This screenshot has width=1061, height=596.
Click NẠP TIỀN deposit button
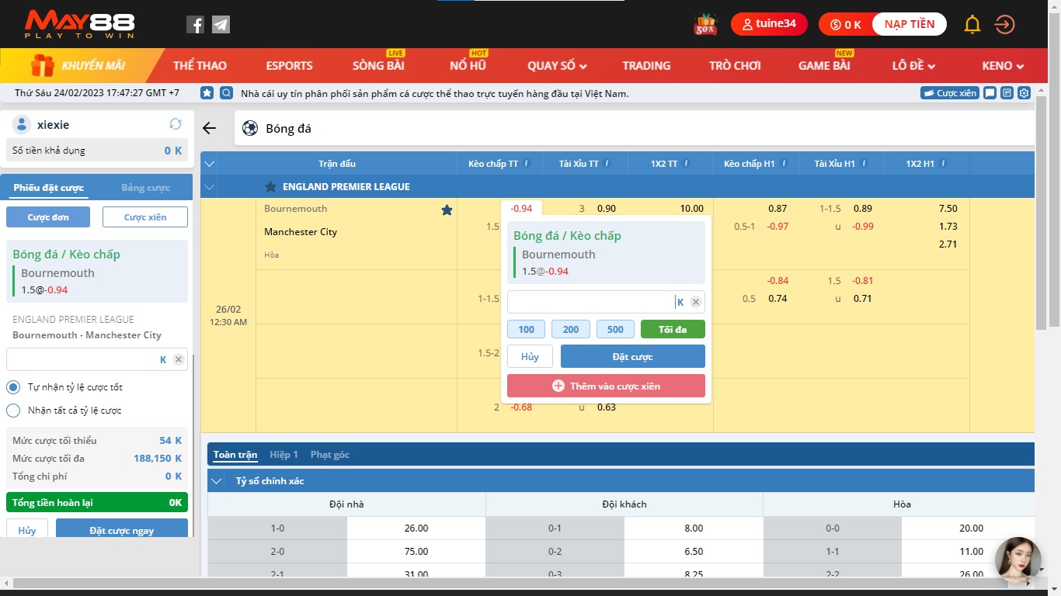(909, 24)
